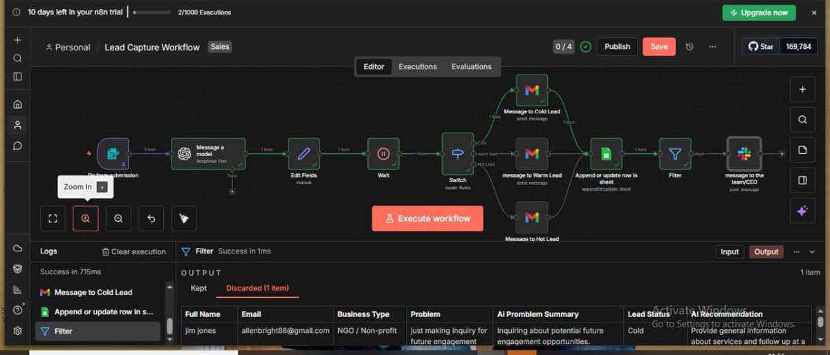Click the Upgrade now button
Image resolution: width=830 pixels, height=355 pixels.
pyautogui.click(x=759, y=12)
